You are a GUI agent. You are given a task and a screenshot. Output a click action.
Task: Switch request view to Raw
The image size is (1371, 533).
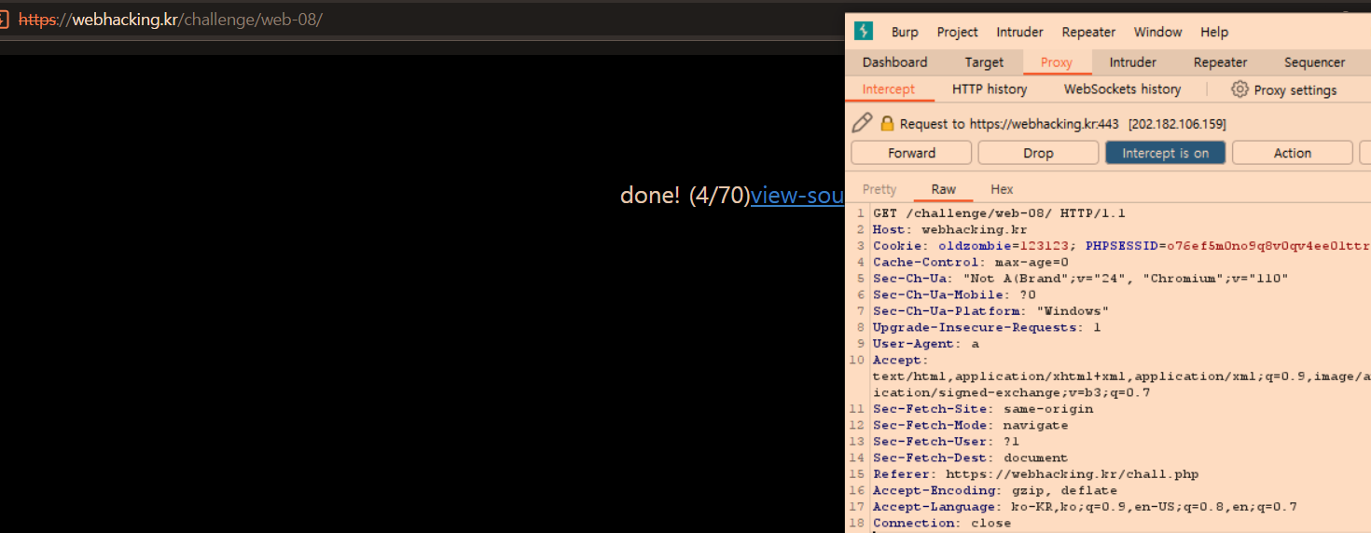[x=943, y=189]
